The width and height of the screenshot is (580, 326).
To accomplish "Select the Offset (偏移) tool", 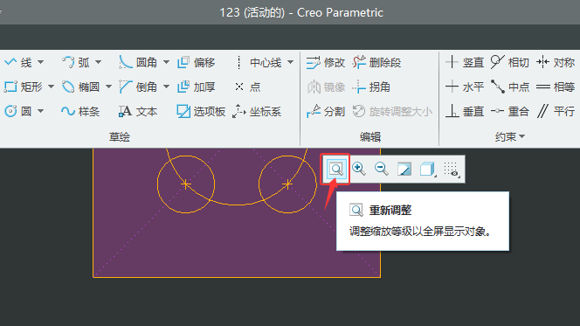I will [x=196, y=63].
